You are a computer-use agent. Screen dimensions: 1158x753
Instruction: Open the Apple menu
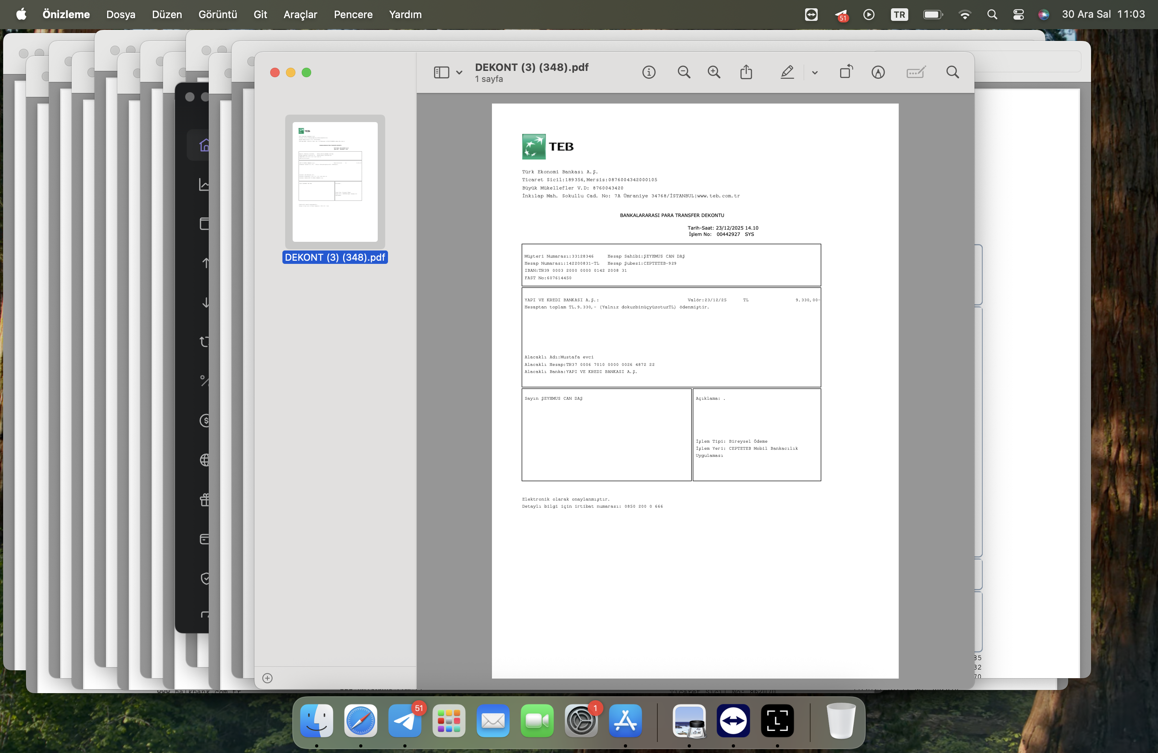pyautogui.click(x=21, y=14)
